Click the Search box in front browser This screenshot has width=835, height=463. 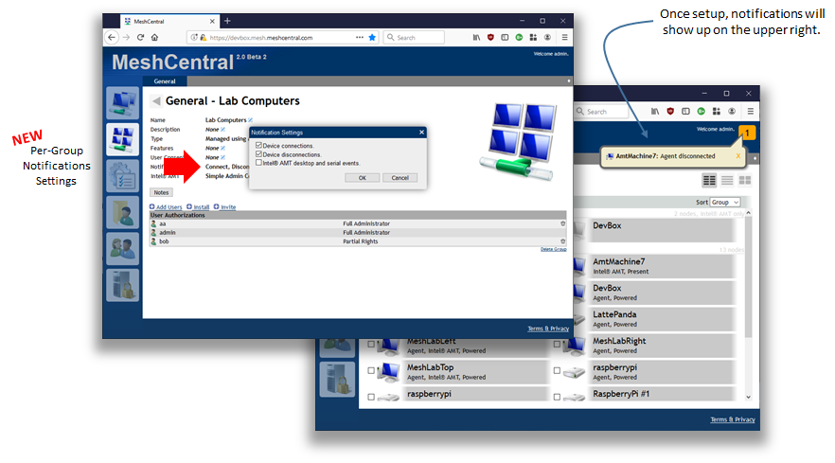414,37
